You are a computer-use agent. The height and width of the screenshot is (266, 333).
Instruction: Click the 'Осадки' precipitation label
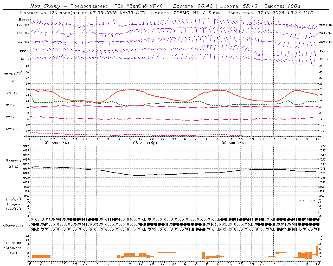(14, 204)
